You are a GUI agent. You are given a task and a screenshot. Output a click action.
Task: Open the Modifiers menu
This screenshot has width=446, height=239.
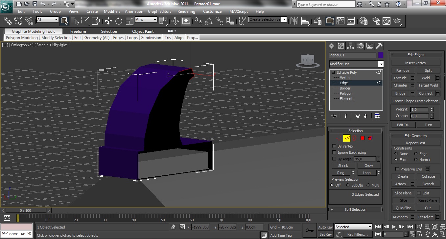(112, 11)
